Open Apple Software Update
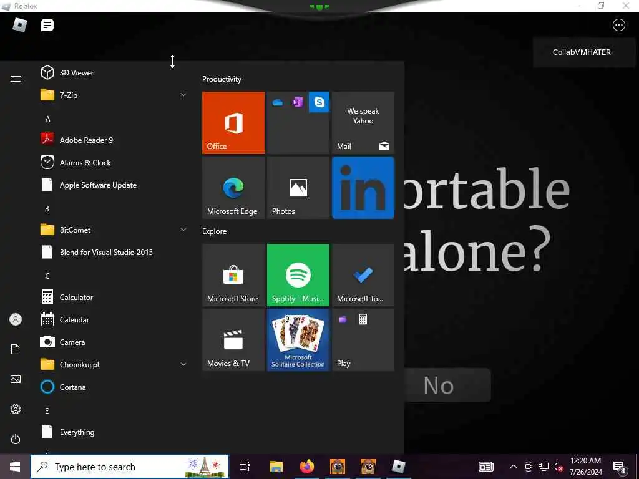 (113, 185)
